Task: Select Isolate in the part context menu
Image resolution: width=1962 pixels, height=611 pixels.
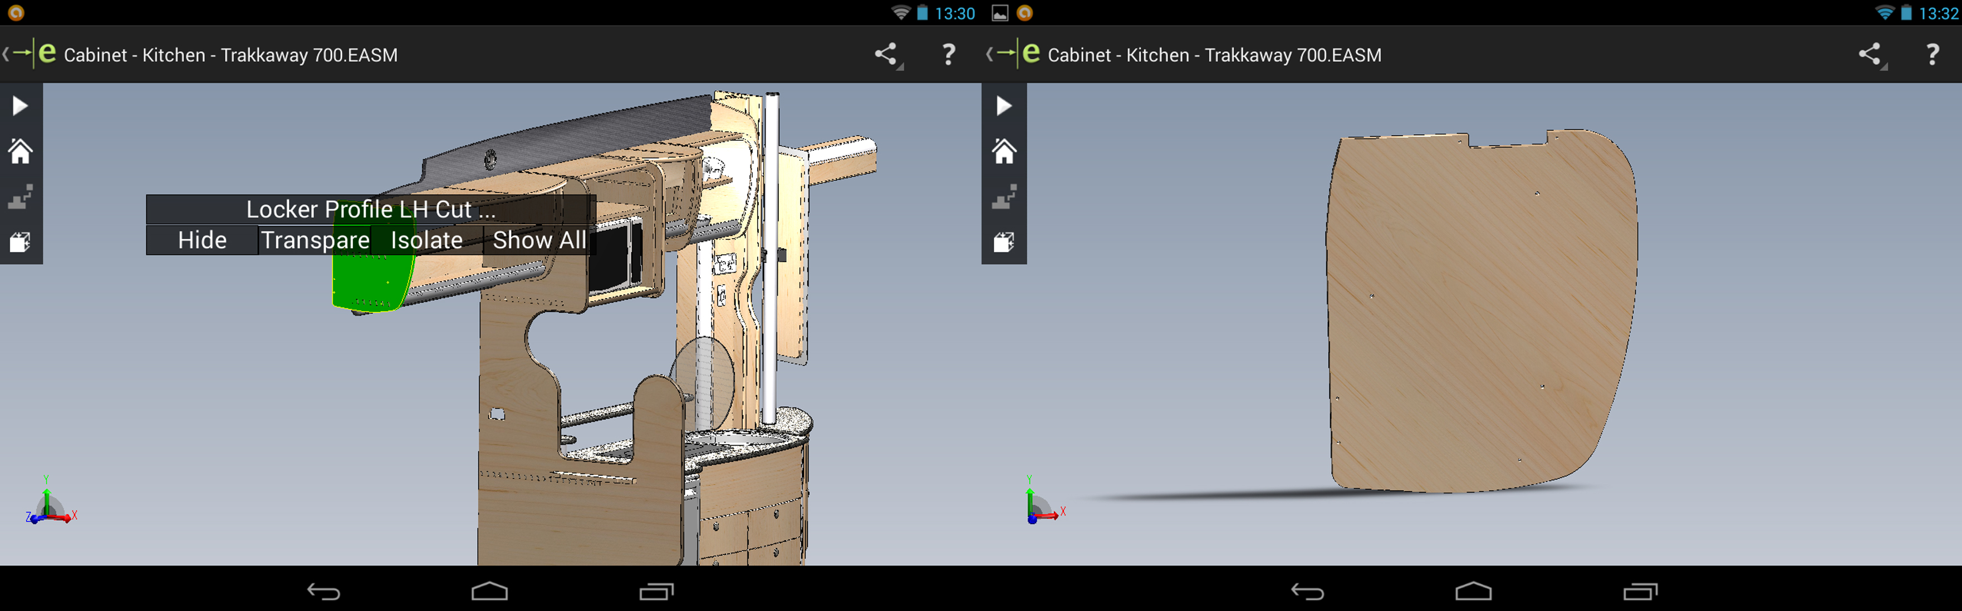Action: click(426, 240)
